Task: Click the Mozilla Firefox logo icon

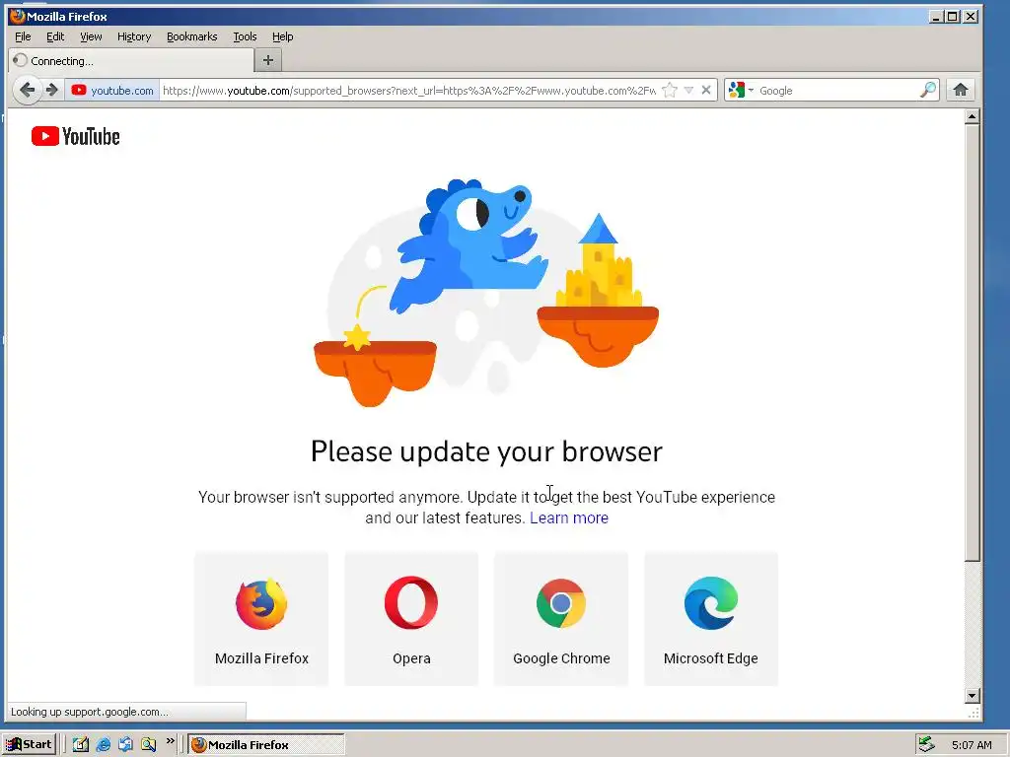Action: pyautogui.click(x=261, y=604)
